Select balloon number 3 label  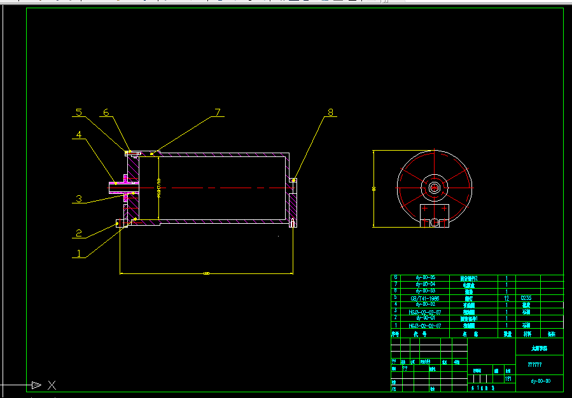click(79, 198)
